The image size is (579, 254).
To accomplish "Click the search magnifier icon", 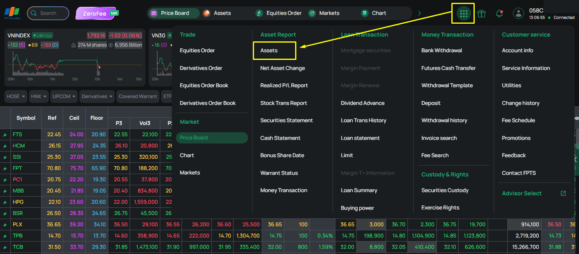I will [x=34, y=13].
